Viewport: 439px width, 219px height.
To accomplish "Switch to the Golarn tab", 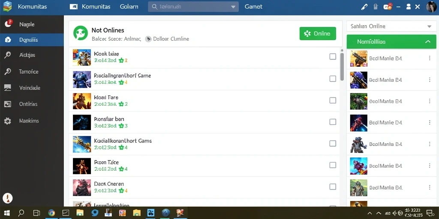I will click(129, 7).
